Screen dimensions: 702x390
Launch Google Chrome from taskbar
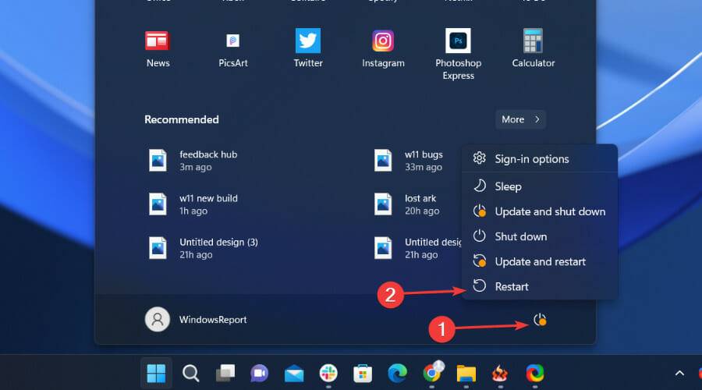(x=431, y=373)
